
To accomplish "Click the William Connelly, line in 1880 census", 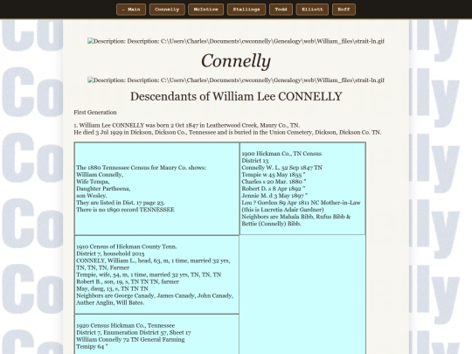I will (x=100, y=175).
